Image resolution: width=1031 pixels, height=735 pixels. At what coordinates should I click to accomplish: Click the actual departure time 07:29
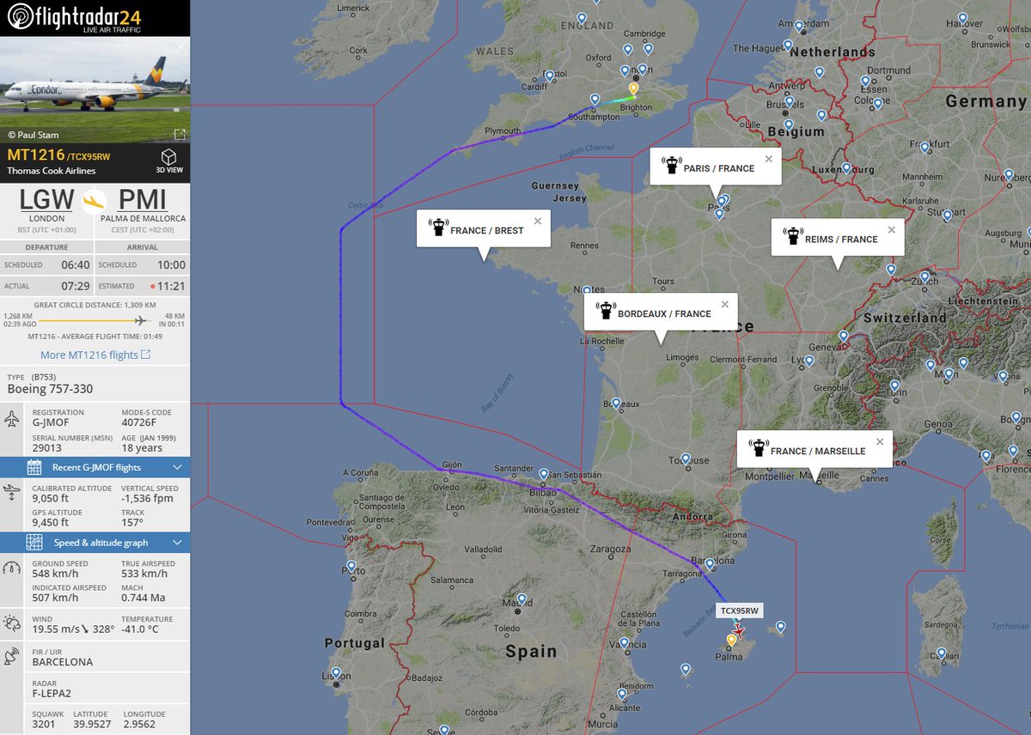pyautogui.click(x=75, y=286)
